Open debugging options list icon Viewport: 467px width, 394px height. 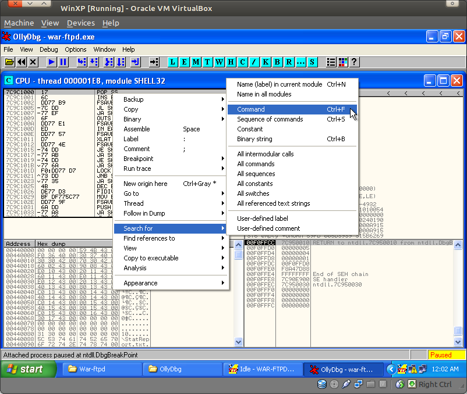[x=331, y=62]
